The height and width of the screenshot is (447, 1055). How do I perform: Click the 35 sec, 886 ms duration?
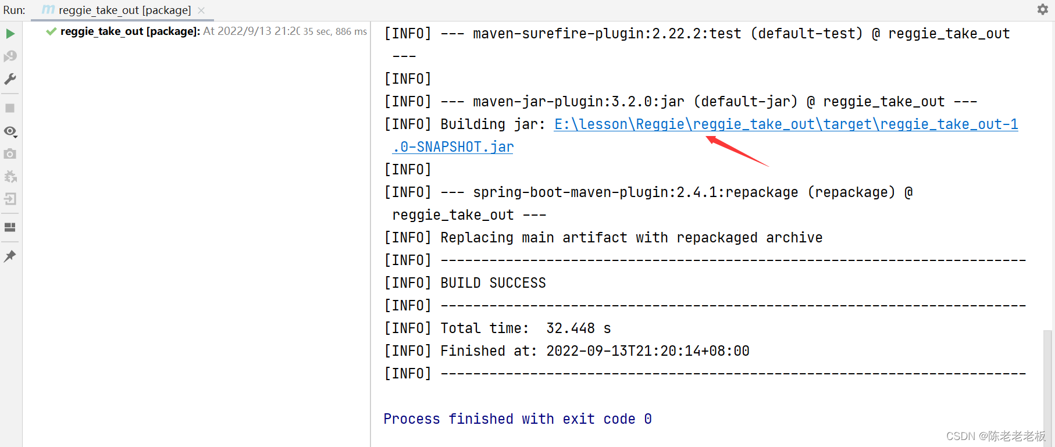335,31
